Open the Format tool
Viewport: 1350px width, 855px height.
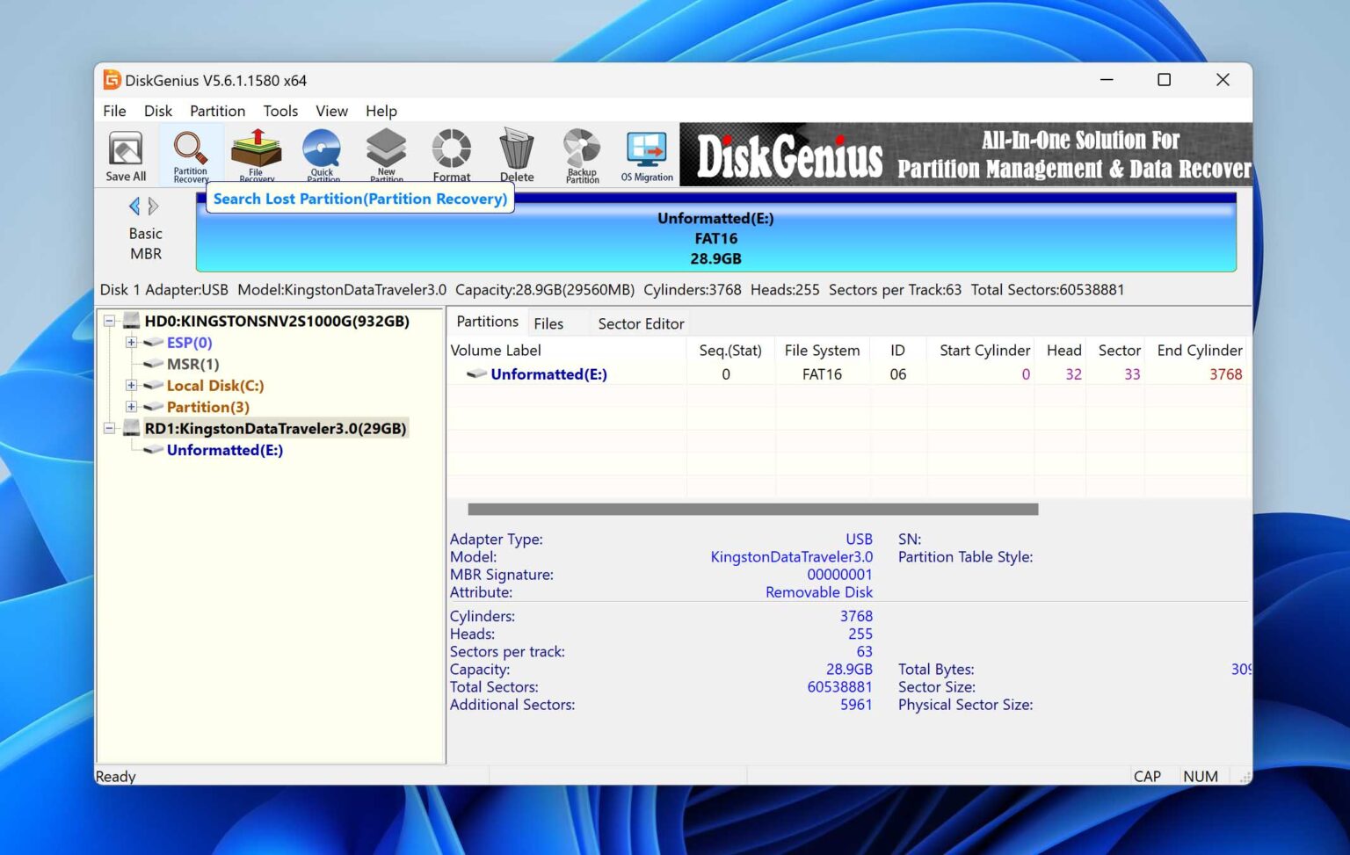click(451, 154)
